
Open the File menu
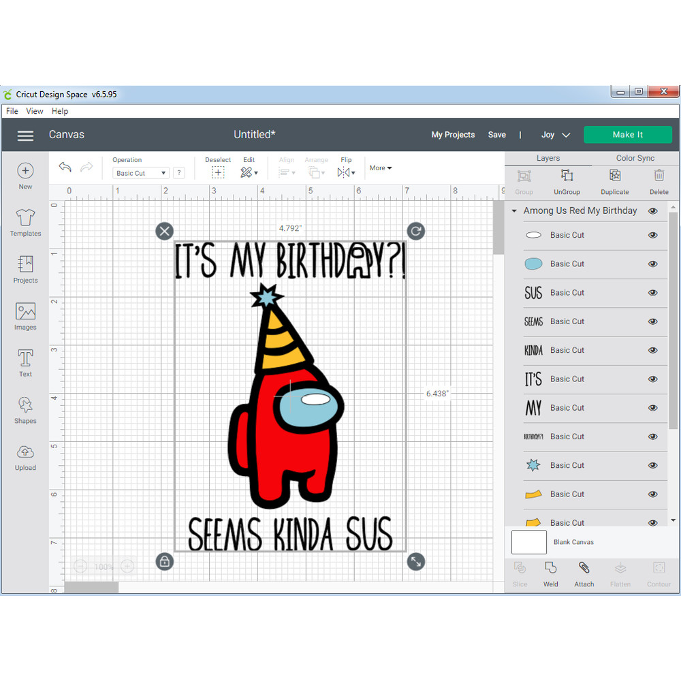[12, 111]
